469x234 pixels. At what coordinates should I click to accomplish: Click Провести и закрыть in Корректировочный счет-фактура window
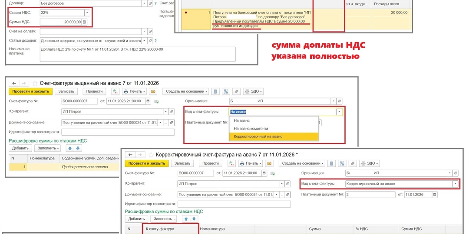[147, 163]
